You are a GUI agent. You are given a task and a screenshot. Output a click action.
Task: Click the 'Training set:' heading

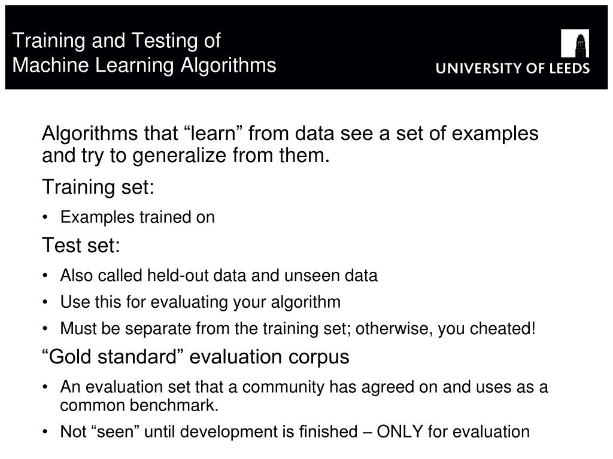(98, 187)
